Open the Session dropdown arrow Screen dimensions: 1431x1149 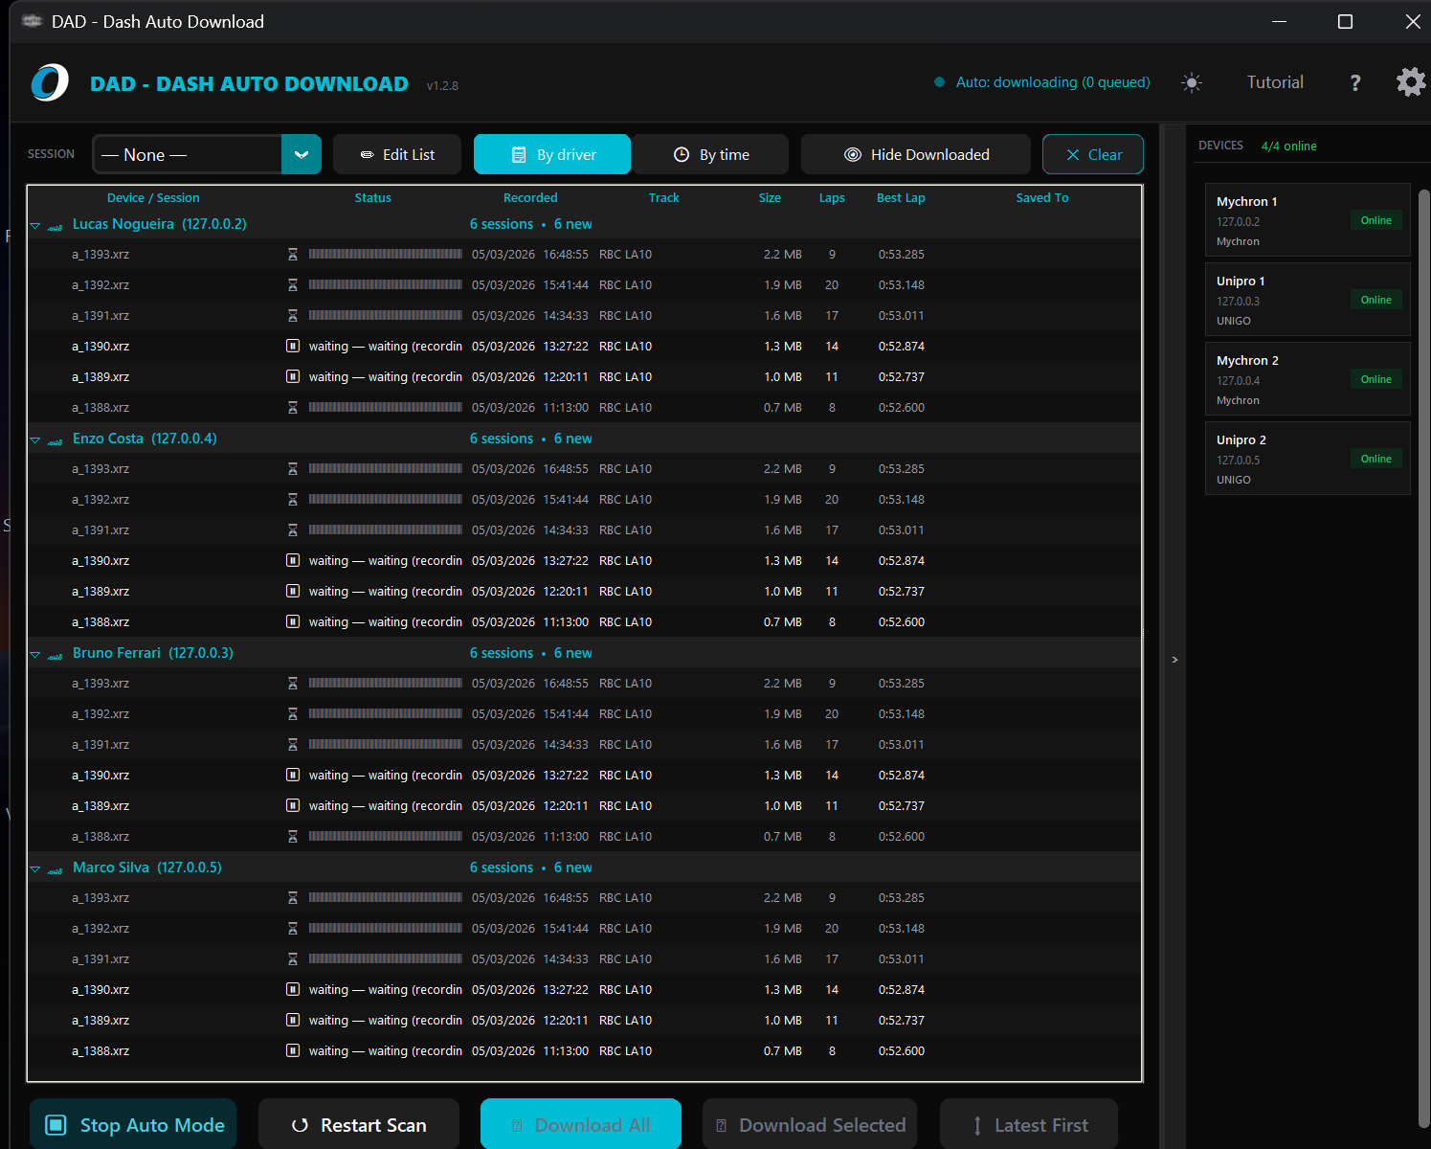302,154
